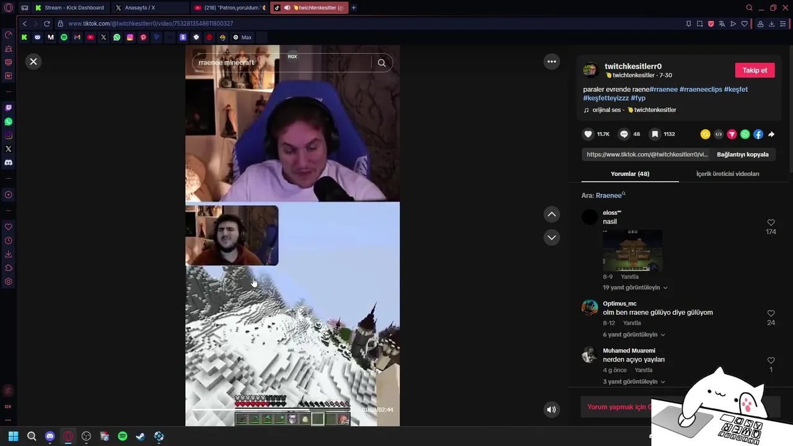Open Windows Start menu
Image resolution: width=793 pixels, height=446 pixels.
(x=13, y=436)
